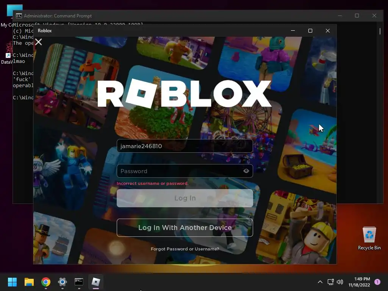Minimize the Command Prompt window
This screenshot has width=388, height=291.
(x=340, y=16)
